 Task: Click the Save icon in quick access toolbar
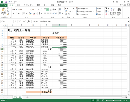coord(6,2)
